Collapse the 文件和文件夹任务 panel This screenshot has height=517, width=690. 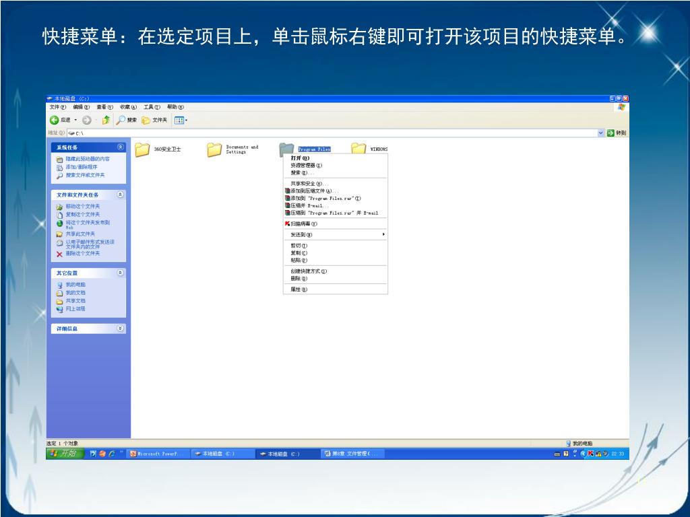(120, 195)
